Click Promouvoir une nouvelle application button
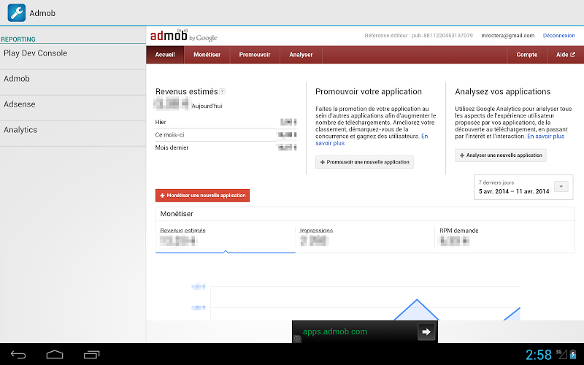Image resolution: width=584 pixels, height=365 pixels. tap(364, 162)
